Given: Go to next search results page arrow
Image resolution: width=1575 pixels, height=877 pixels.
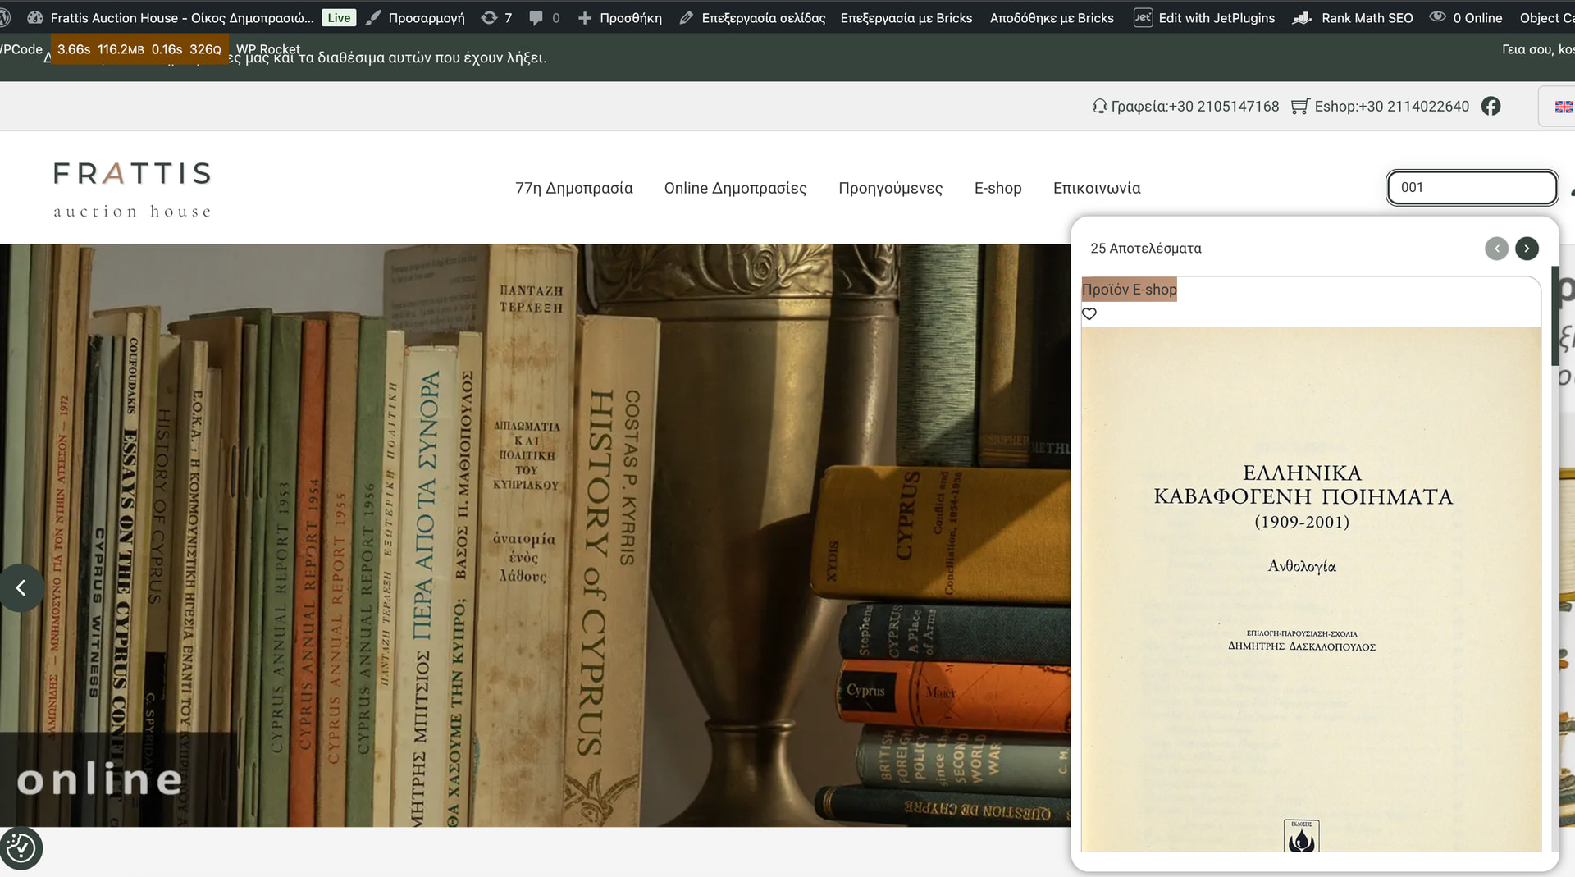Looking at the screenshot, I should pyautogui.click(x=1527, y=249).
